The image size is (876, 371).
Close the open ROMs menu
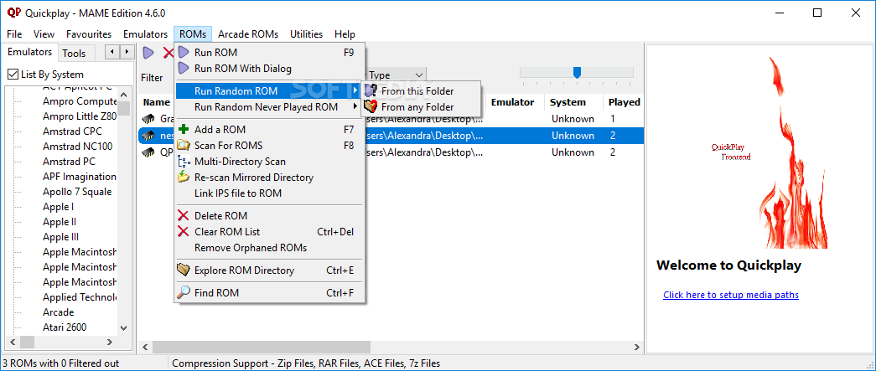tap(193, 34)
